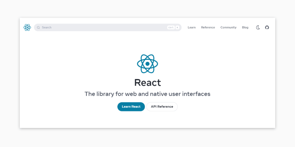Click the API Reference button
This screenshot has width=295, height=147.
[162, 107]
